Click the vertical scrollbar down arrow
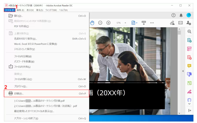Screen dimensions: 197x123 tap(180, 113)
